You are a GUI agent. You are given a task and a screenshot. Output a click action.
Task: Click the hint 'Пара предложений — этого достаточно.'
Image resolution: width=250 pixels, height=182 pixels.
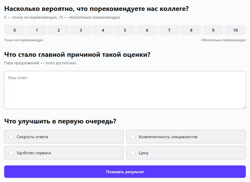pyautogui.click(x=41, y=63)
